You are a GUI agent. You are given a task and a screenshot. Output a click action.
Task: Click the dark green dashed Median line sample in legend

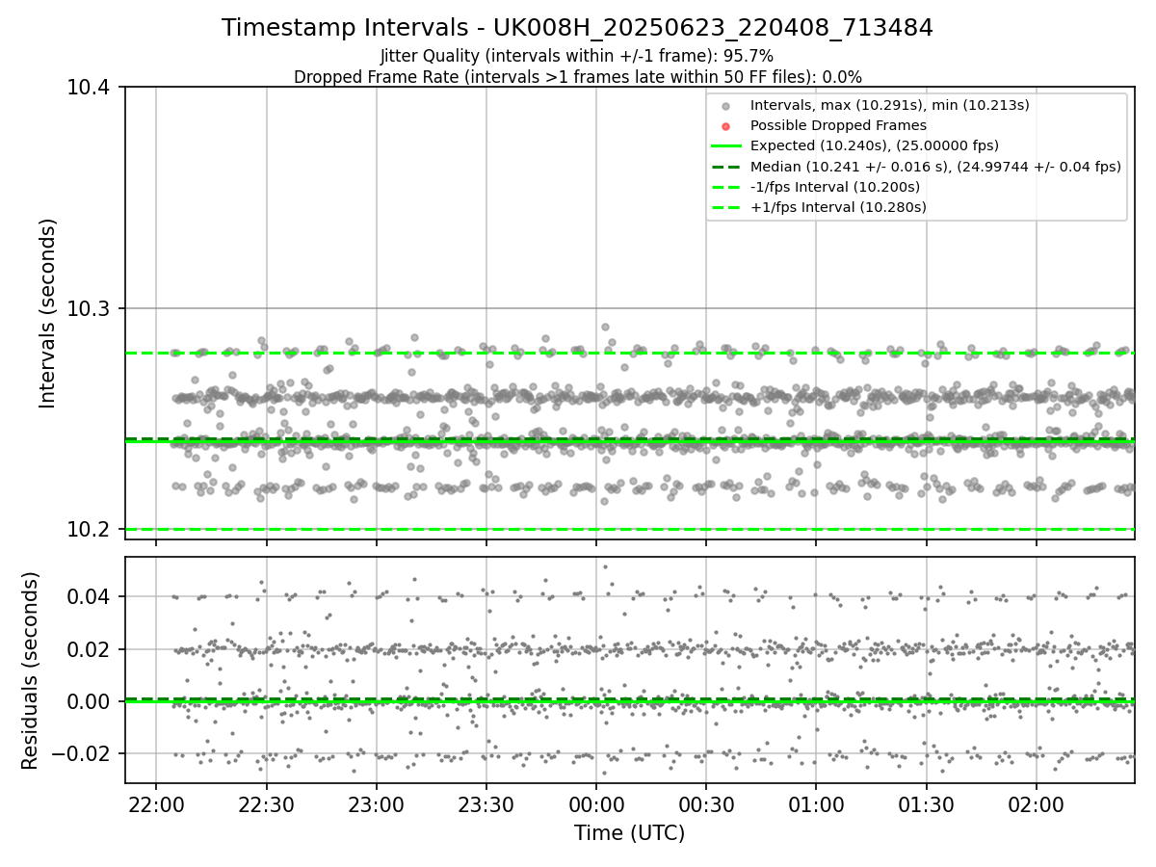coord(726,167)
